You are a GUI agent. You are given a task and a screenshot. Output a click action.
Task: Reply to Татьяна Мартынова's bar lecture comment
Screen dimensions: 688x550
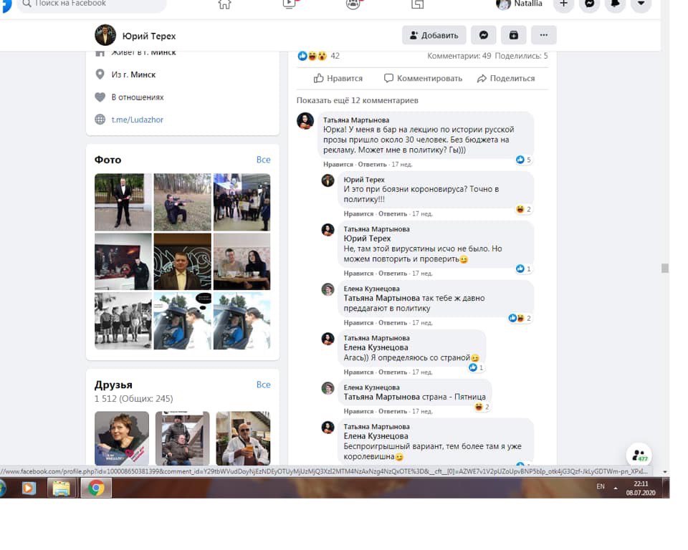coord(372,165)
